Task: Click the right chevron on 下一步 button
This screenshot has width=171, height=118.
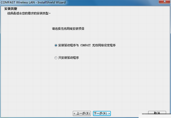Action: pyautogui.click(x=109, y=114)
